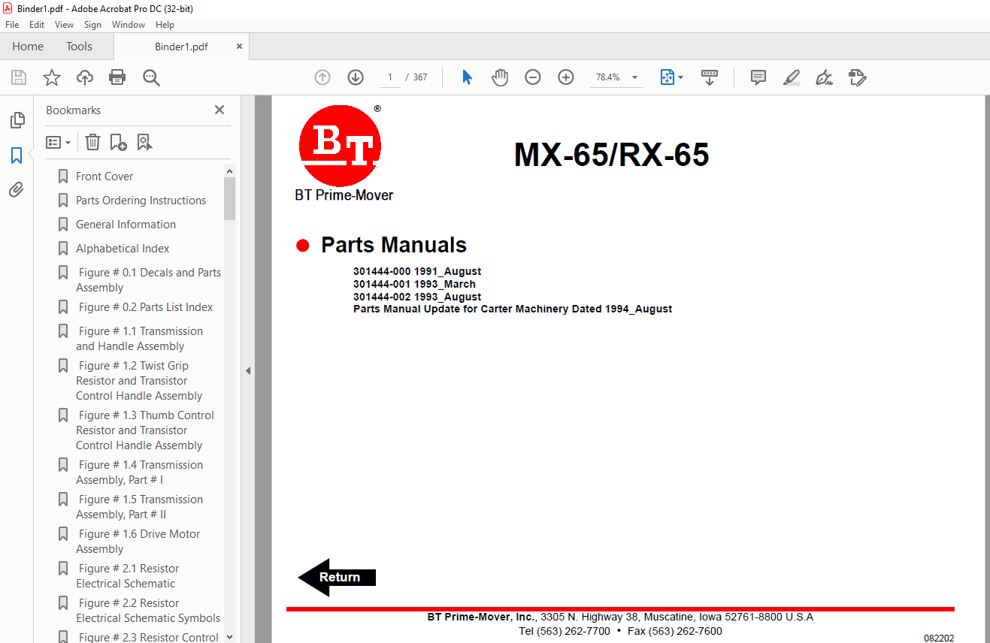
Task: Add a comment sticky note
Action: (758, 77)
